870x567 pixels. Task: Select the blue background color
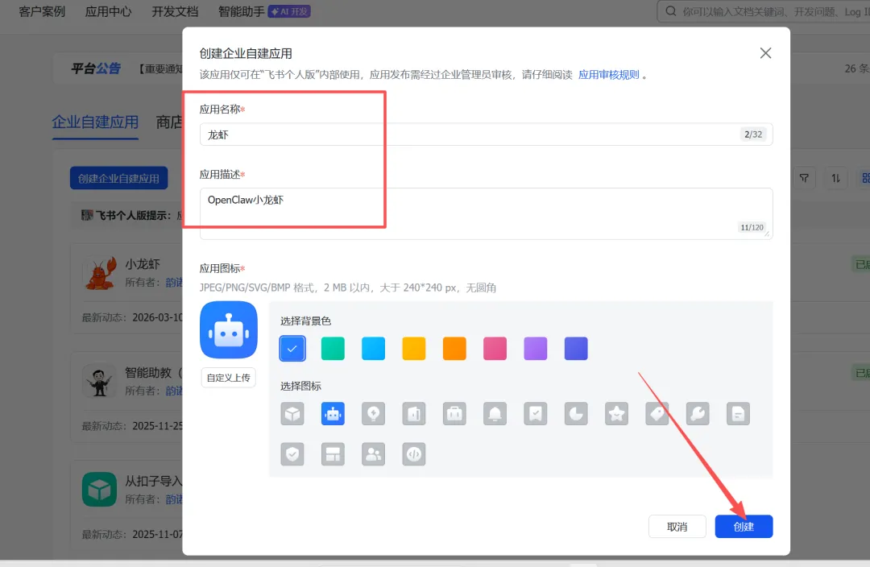click(292, 349)
